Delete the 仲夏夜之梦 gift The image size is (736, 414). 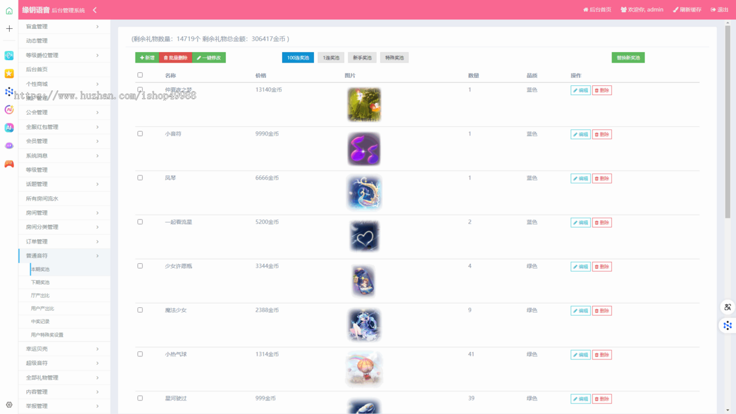(x=602, y=90)
